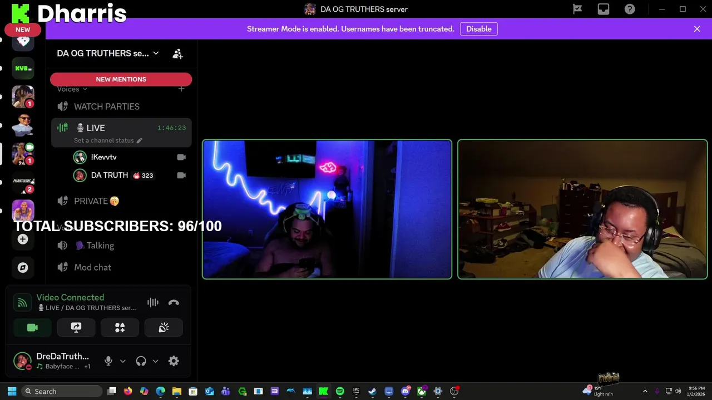Disable Streamer Mode

479,29
